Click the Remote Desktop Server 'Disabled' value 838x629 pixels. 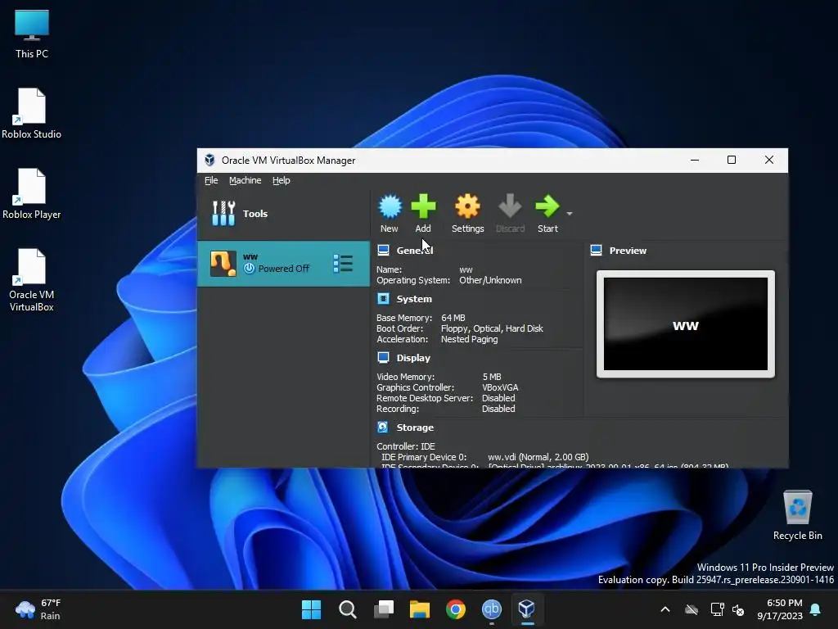(498, 398)
